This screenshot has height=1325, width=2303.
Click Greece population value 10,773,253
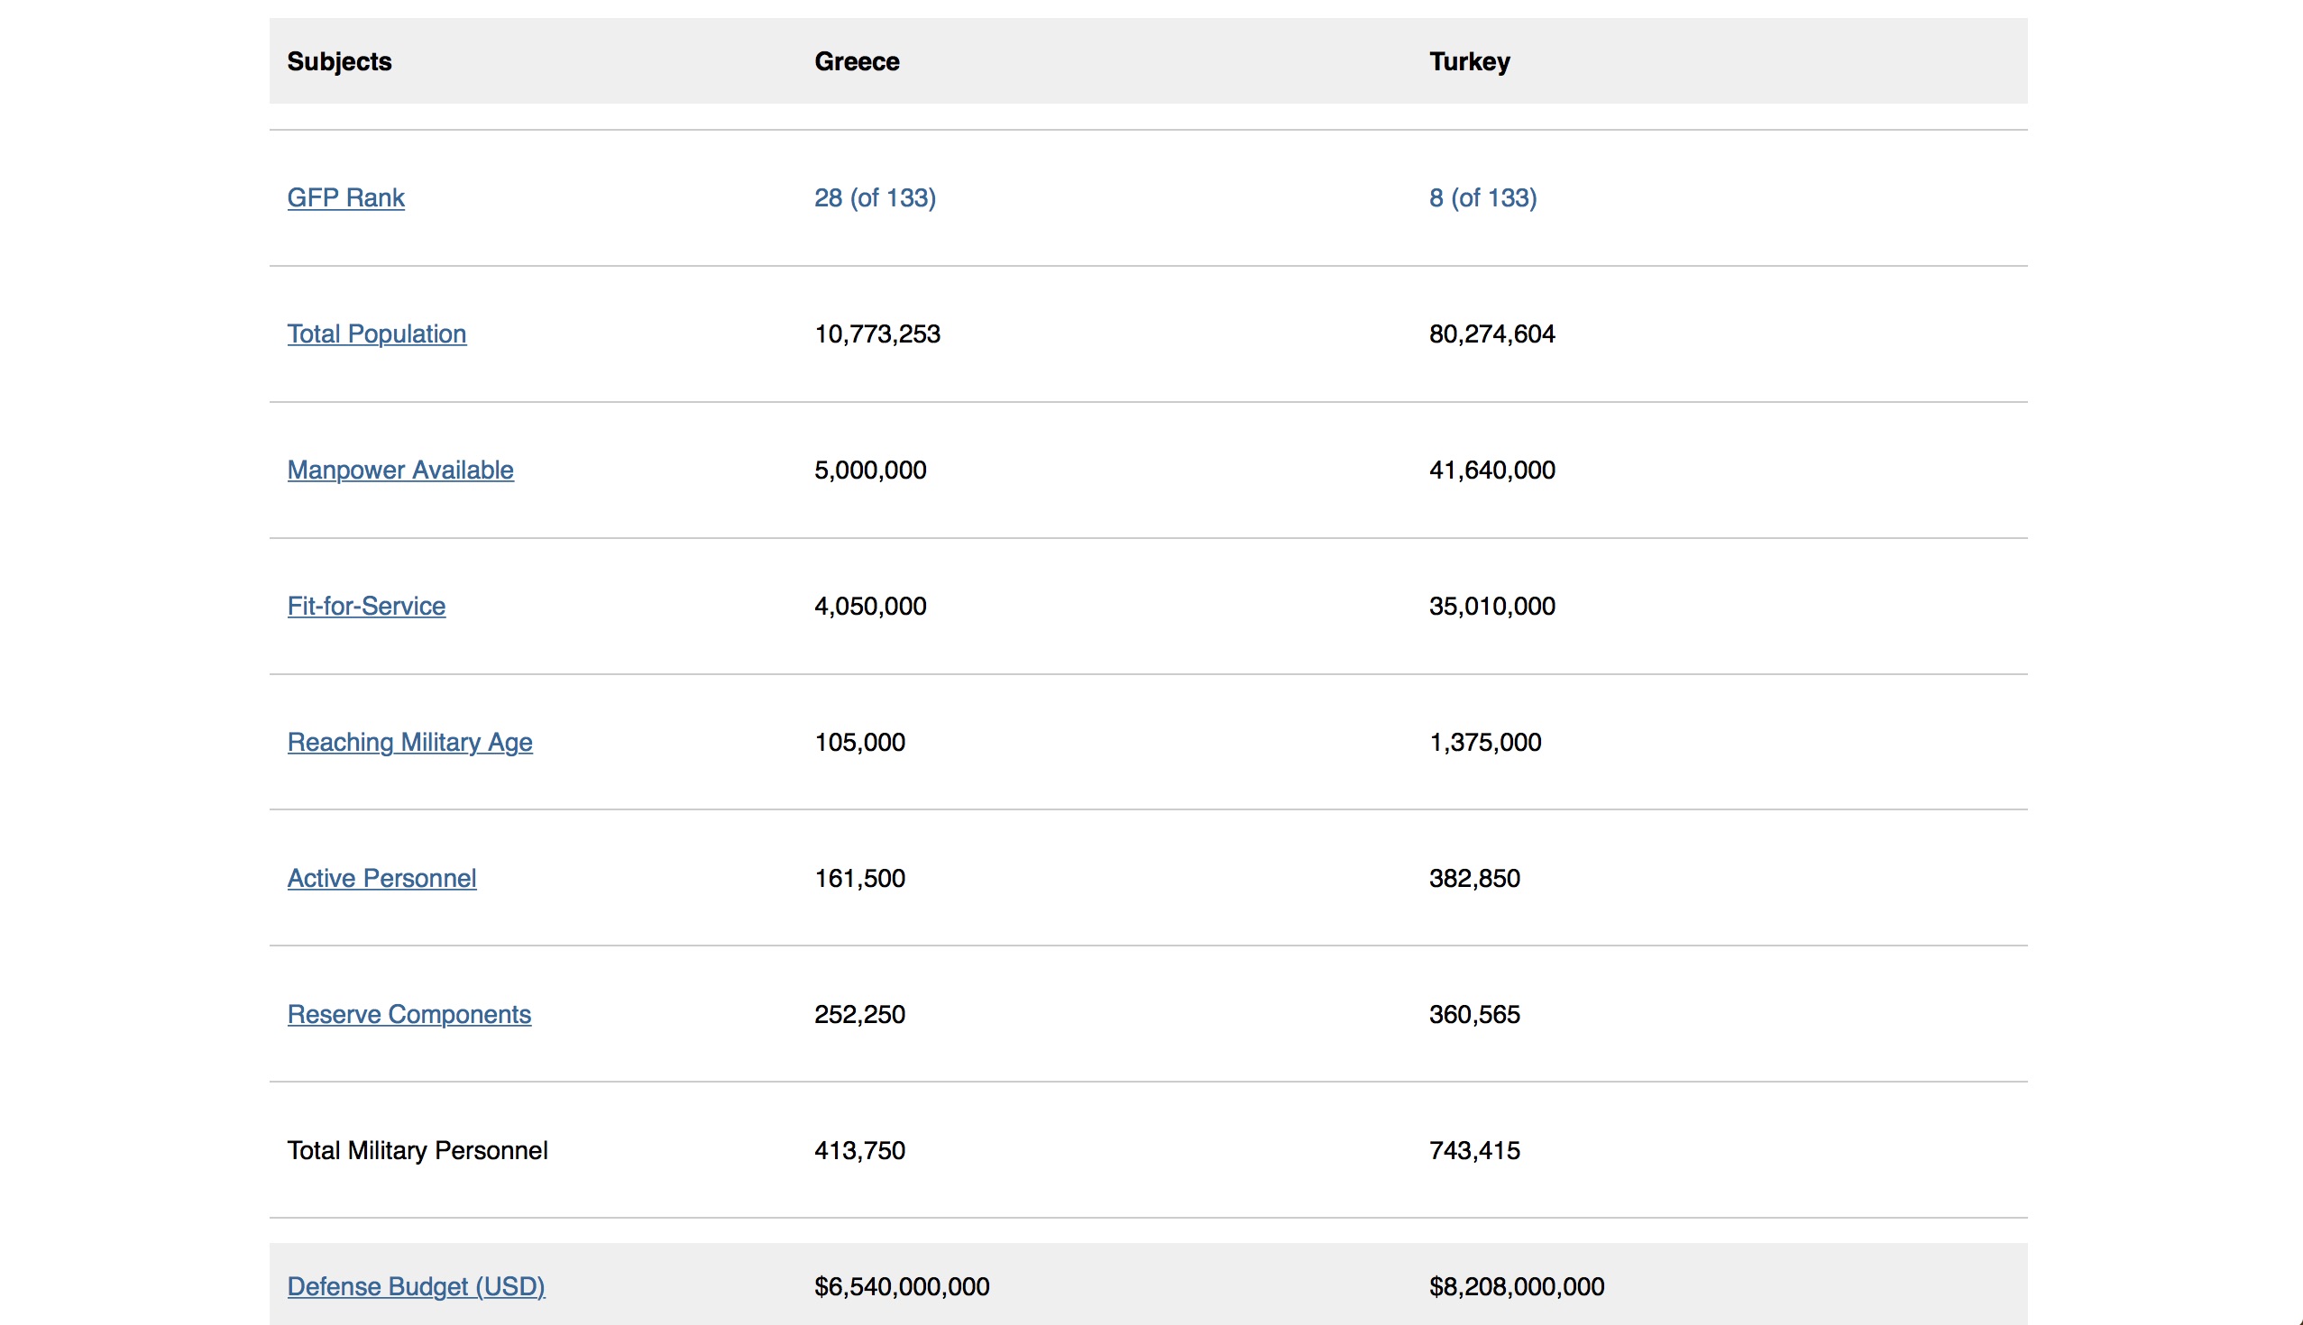click(x=876, y=334)
